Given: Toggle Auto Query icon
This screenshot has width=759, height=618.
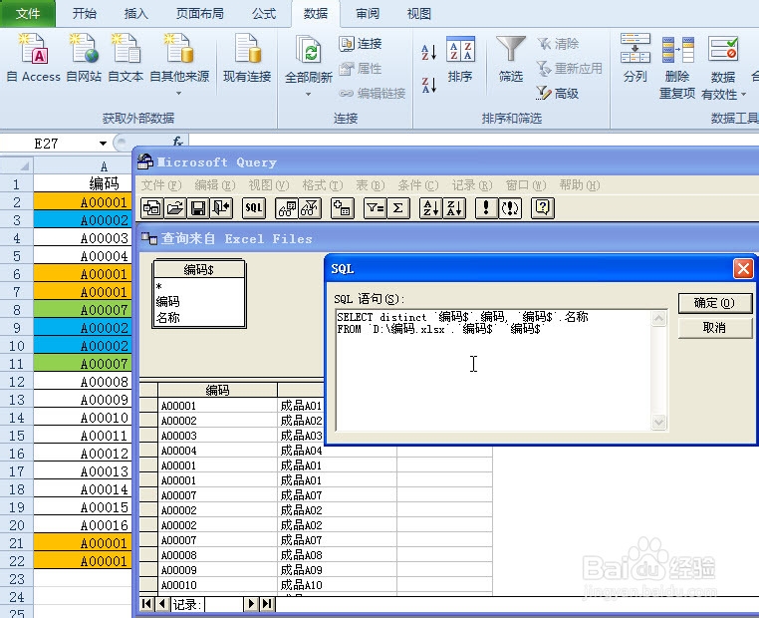Looking at the screenshot, I should (x=510, y=208).
